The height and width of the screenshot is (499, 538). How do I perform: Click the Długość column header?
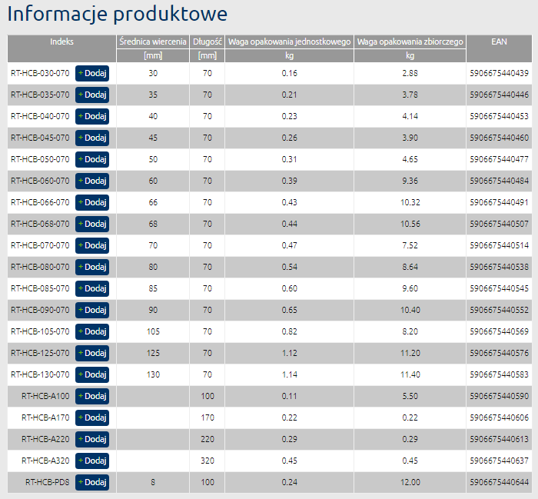pyautogui.click(x=207, y=42)
